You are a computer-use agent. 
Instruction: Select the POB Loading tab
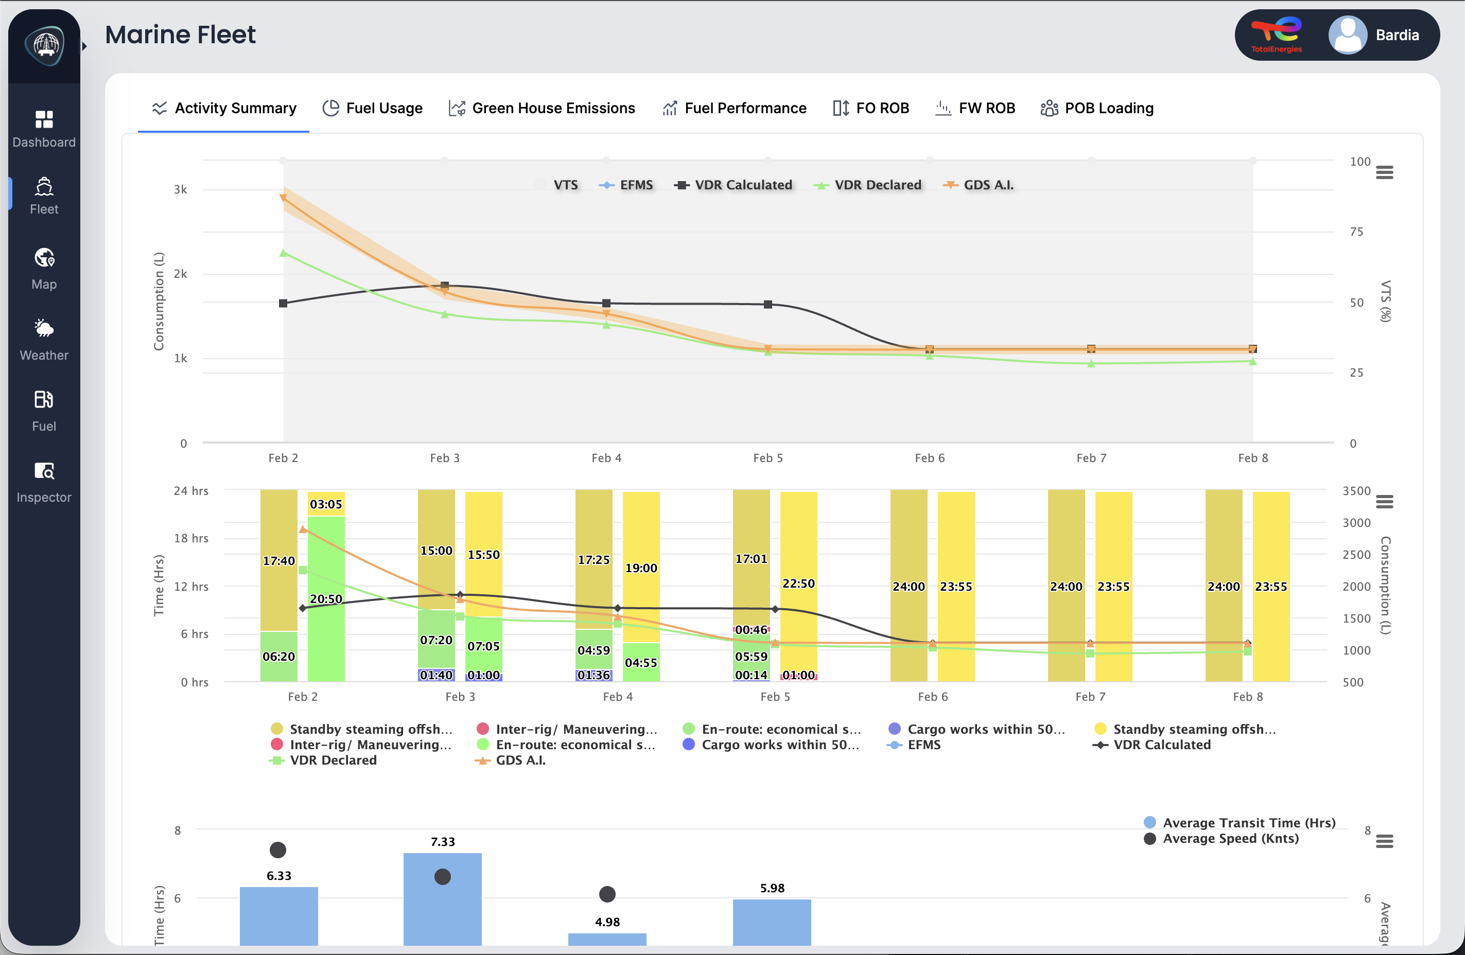(1097, 108)
